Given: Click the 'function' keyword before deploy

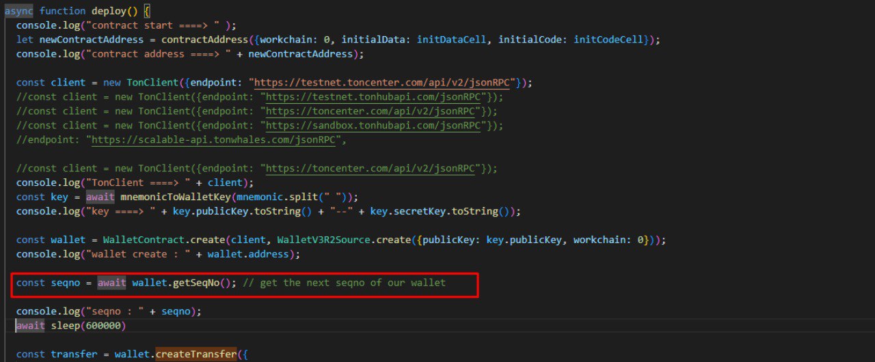Looking at the screenshot, I should tap(63, 11).
